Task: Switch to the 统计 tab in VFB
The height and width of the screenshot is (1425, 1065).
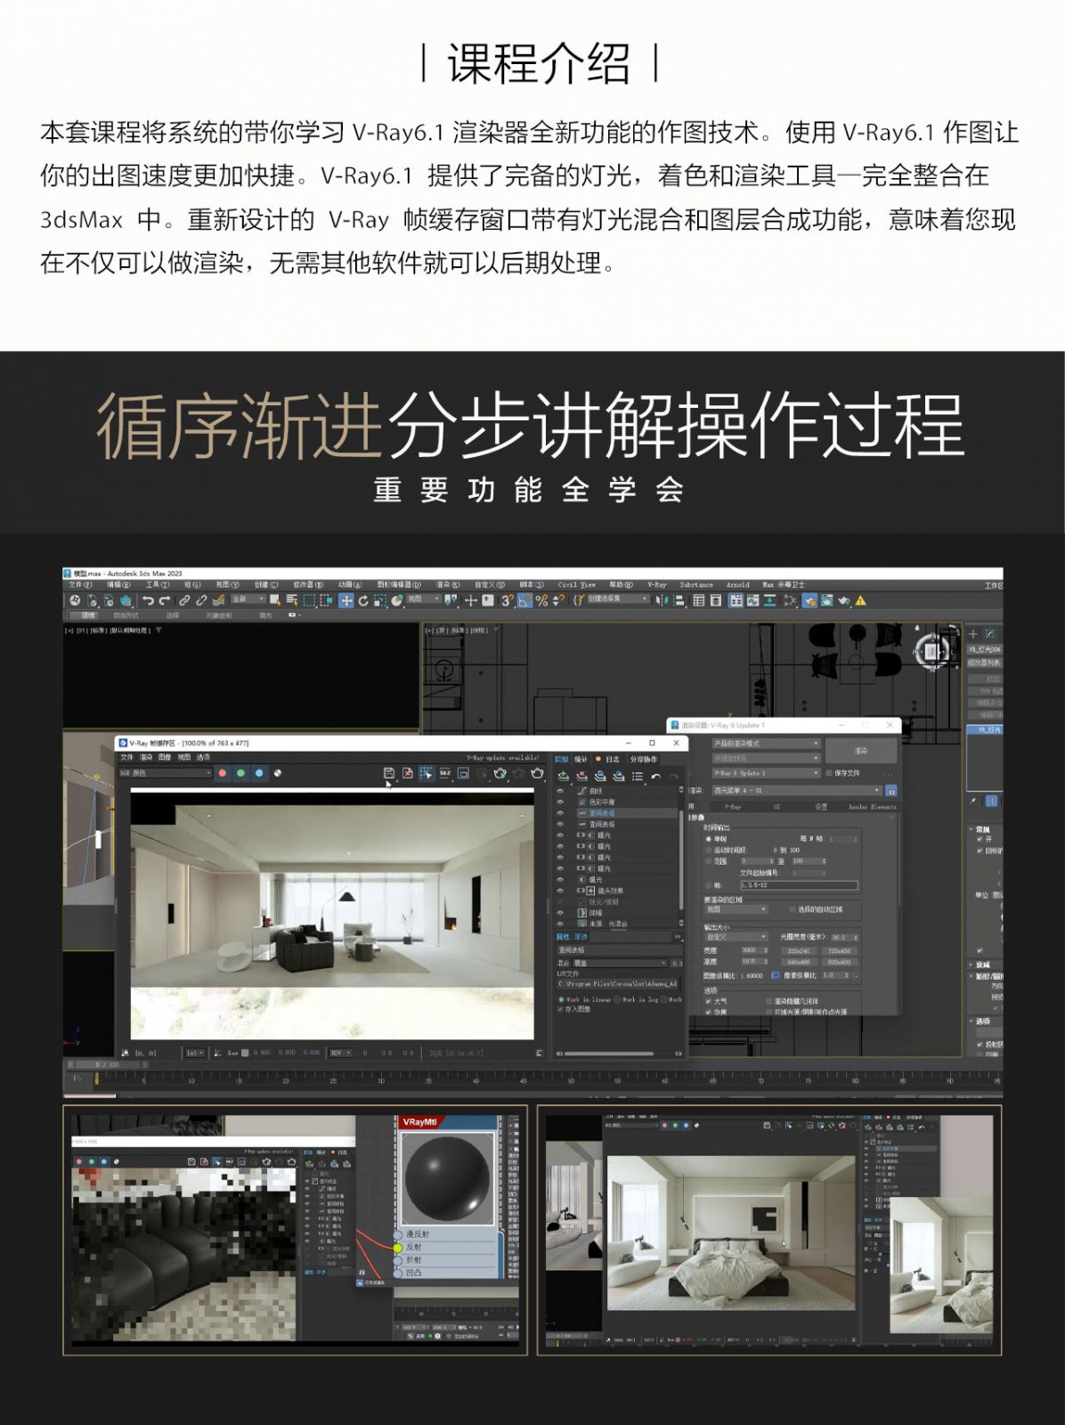Action: pyautogui.click(x=581, y=760)
